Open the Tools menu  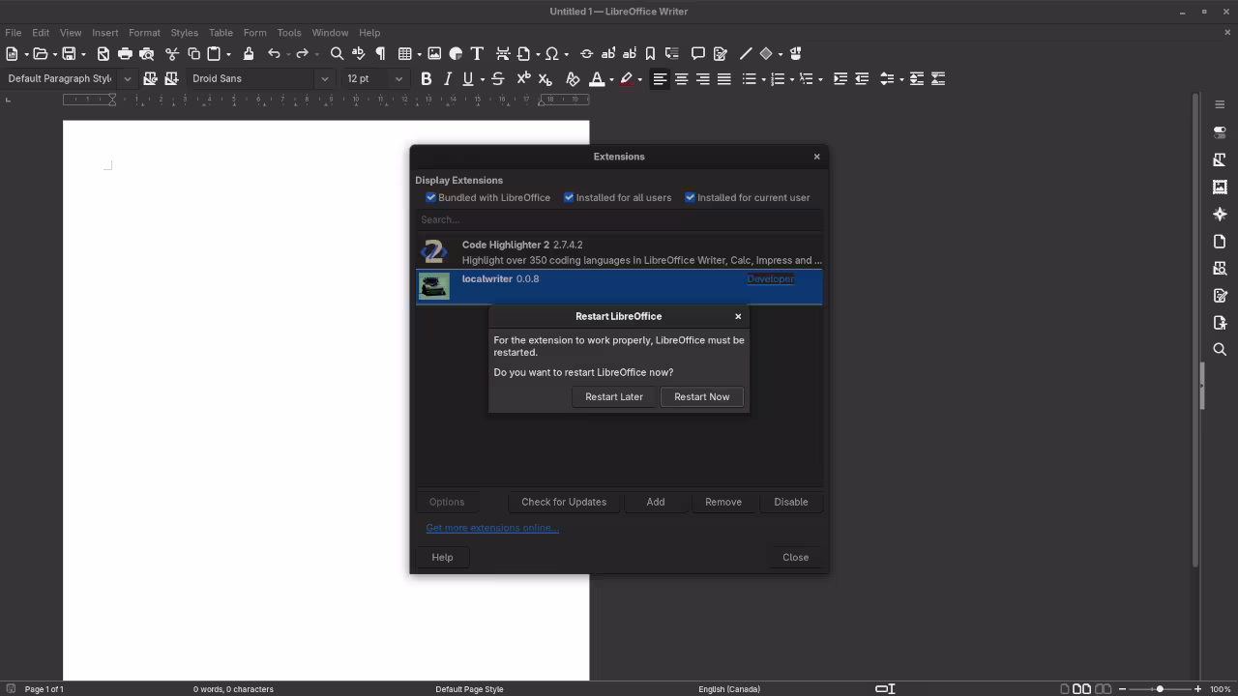(289, 32)
